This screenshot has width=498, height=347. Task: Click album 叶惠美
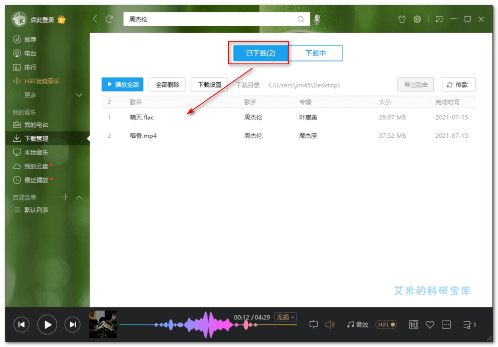point(308,118)
